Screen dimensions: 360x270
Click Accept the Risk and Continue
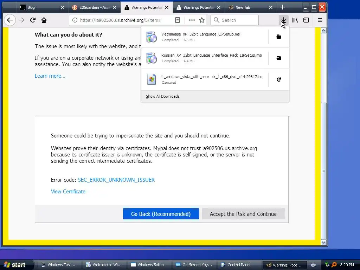[x=243, y=214]
